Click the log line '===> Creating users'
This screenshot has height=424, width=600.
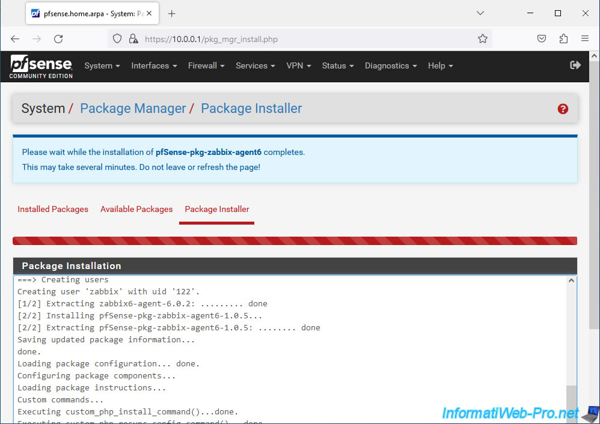click(63, 280)
